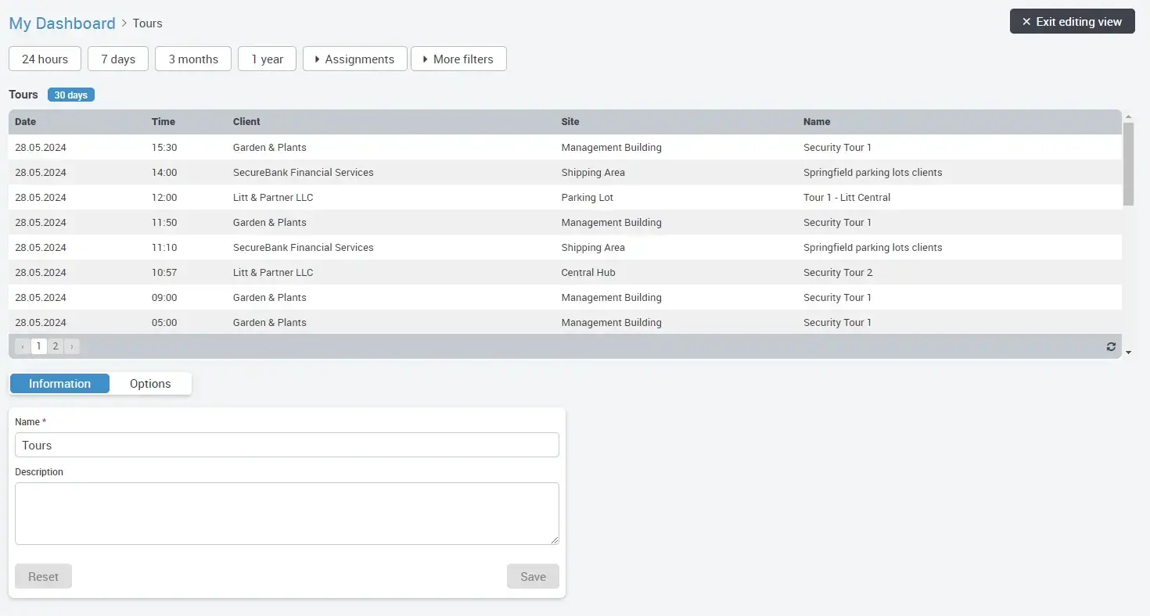Click the scrollbar down arrow on the right
This screenshot has height=616, width=1150.
coord(1129,353)
